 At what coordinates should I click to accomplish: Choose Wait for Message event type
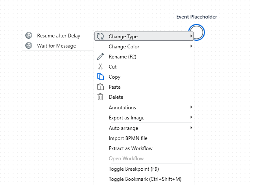[x=57, y=46]
